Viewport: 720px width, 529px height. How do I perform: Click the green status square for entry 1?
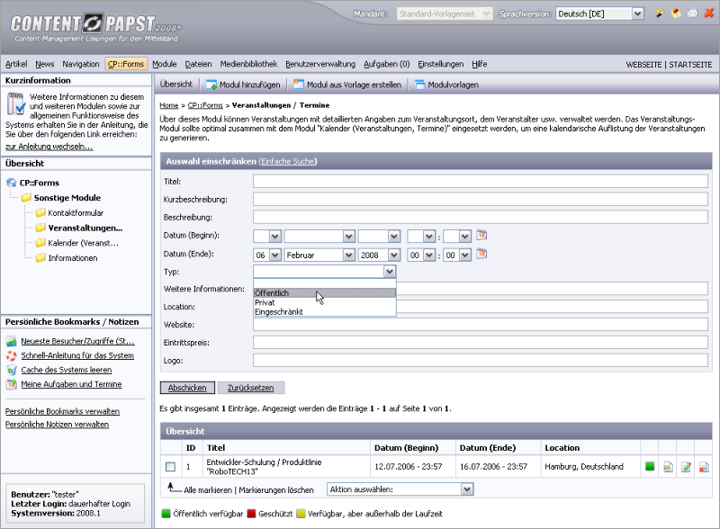click(x=650, y=467)
